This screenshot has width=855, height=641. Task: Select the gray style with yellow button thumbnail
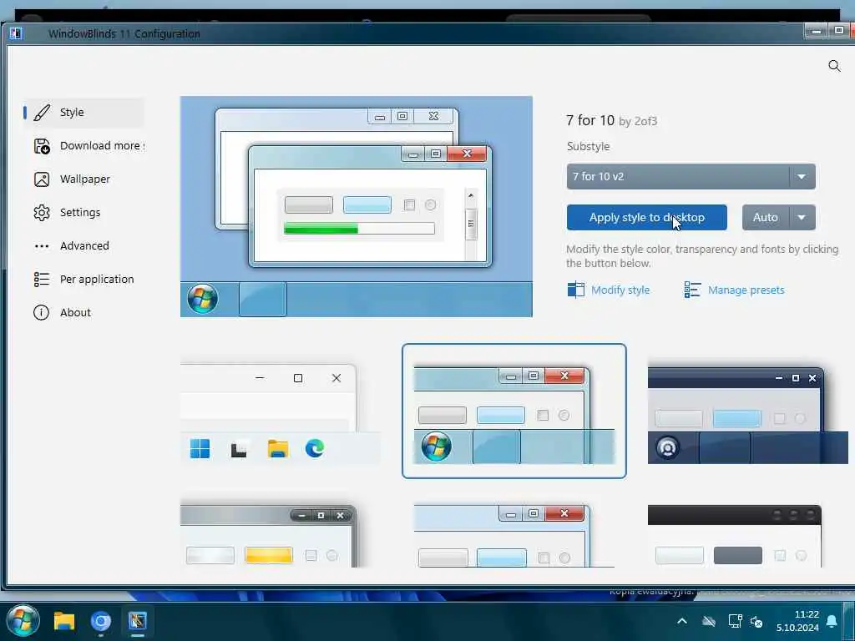tap(269, 536)
